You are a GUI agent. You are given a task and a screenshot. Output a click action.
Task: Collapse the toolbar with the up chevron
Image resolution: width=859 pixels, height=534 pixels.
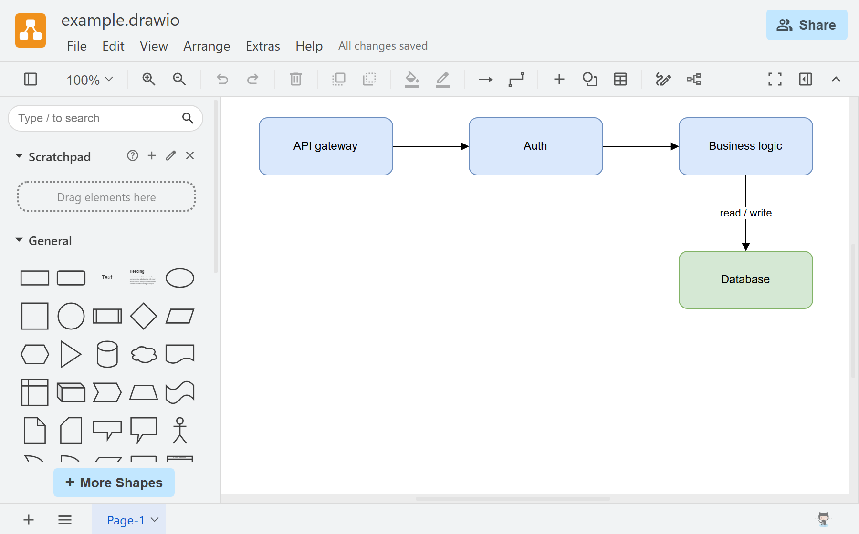click(x=836, y=79)
